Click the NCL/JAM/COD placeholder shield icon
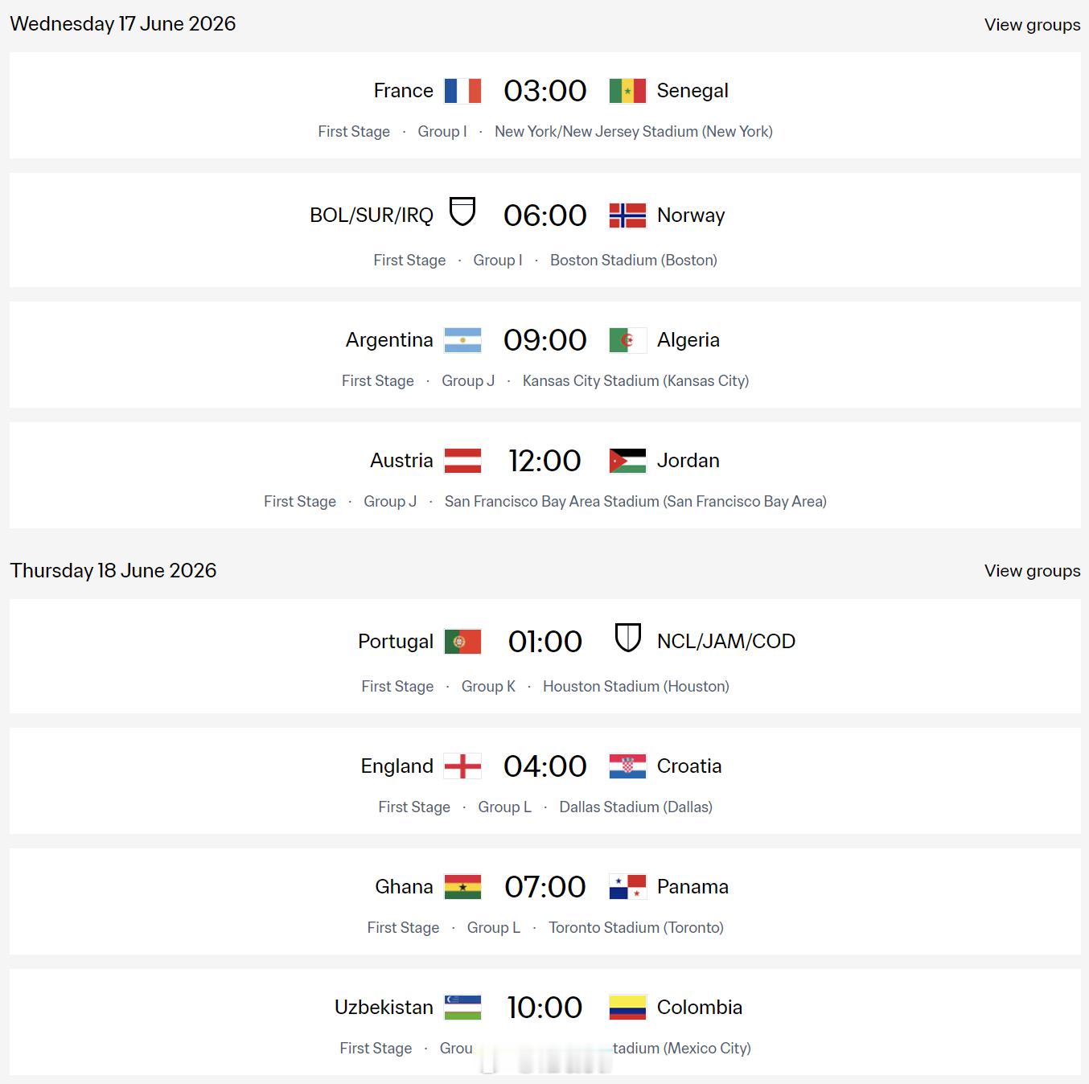 [627, 638]
